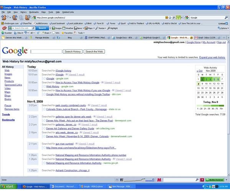Viewport: 230px width, 191px height.
Task: Open the StumbleUpon Tools dropdown
Action: [x=81, y=33]
